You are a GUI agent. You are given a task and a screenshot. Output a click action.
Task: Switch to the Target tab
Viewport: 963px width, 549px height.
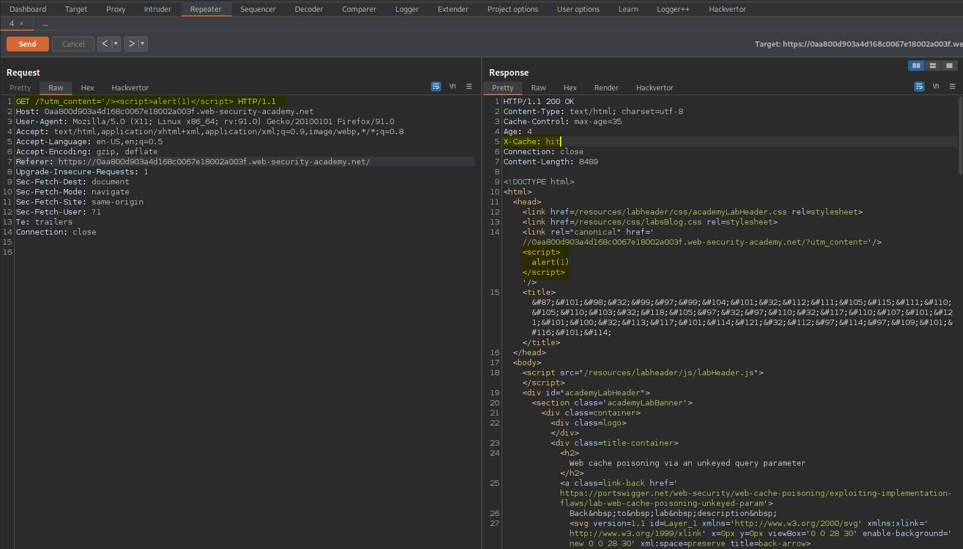(76, 9)
